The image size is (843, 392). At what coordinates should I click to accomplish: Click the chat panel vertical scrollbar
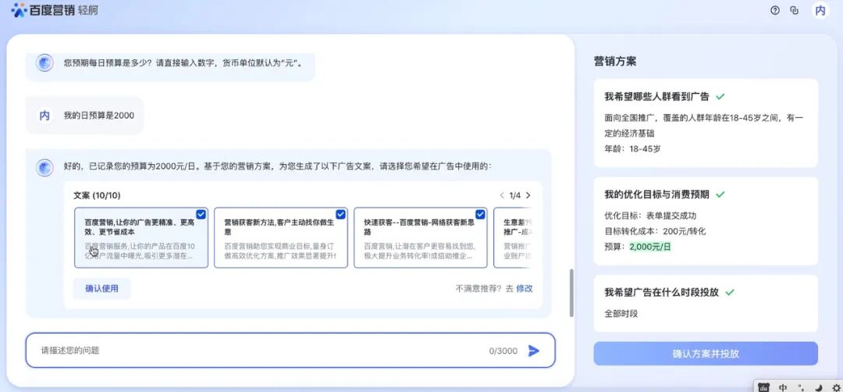(x=571, y=293)
